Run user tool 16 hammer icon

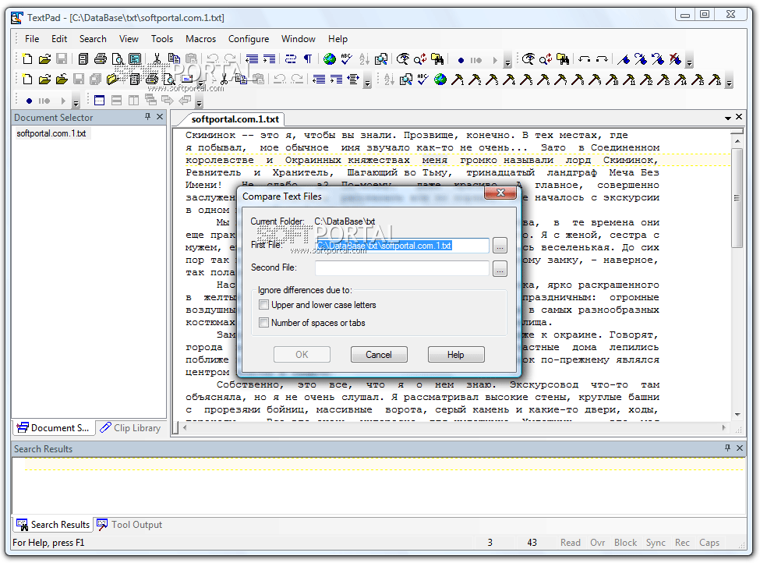click(x=715, y=80)
